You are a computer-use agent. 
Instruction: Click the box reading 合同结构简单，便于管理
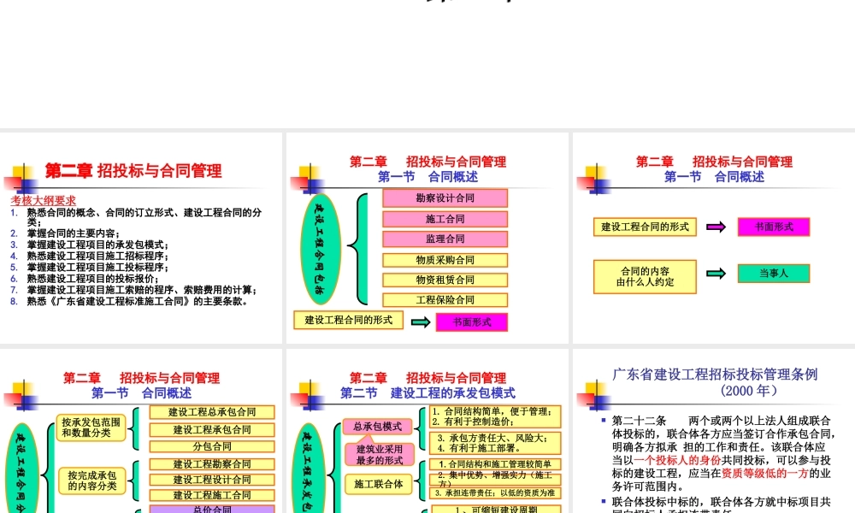(x=495, y=416)
